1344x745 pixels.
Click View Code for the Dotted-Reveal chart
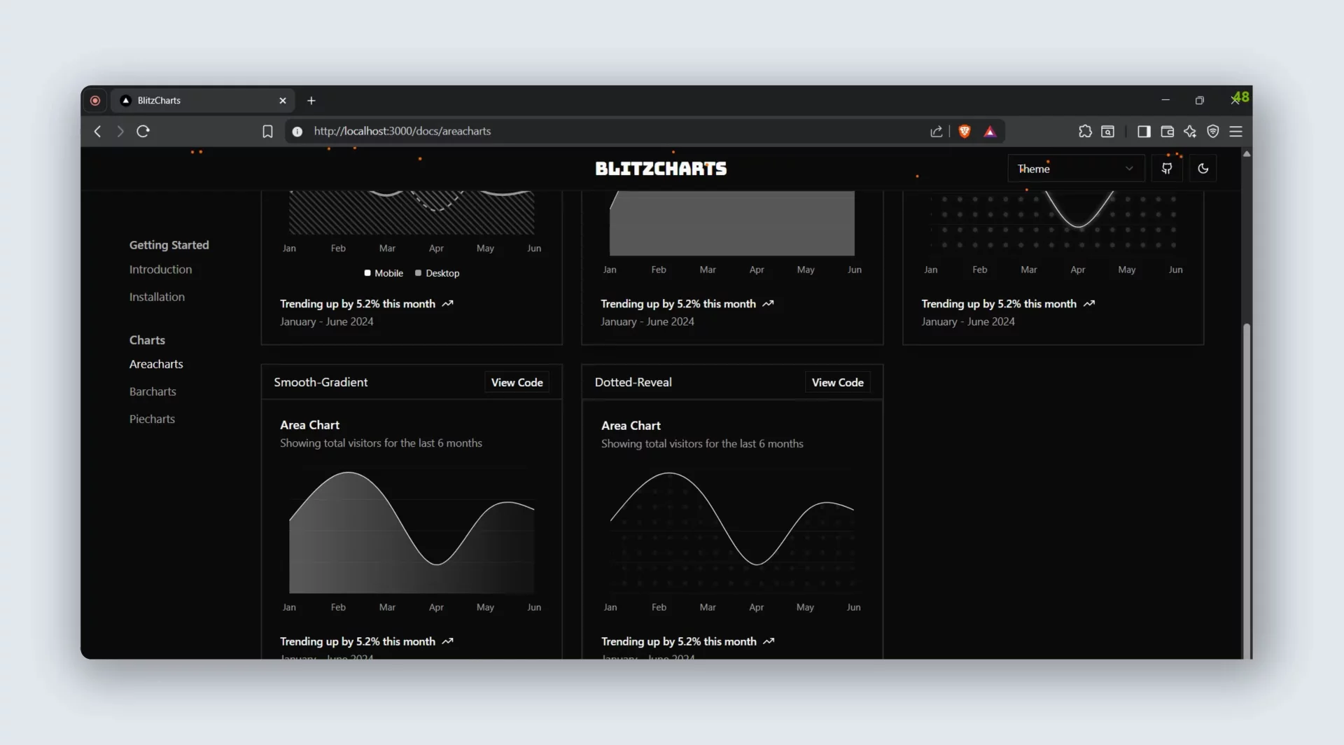(837, 382)
